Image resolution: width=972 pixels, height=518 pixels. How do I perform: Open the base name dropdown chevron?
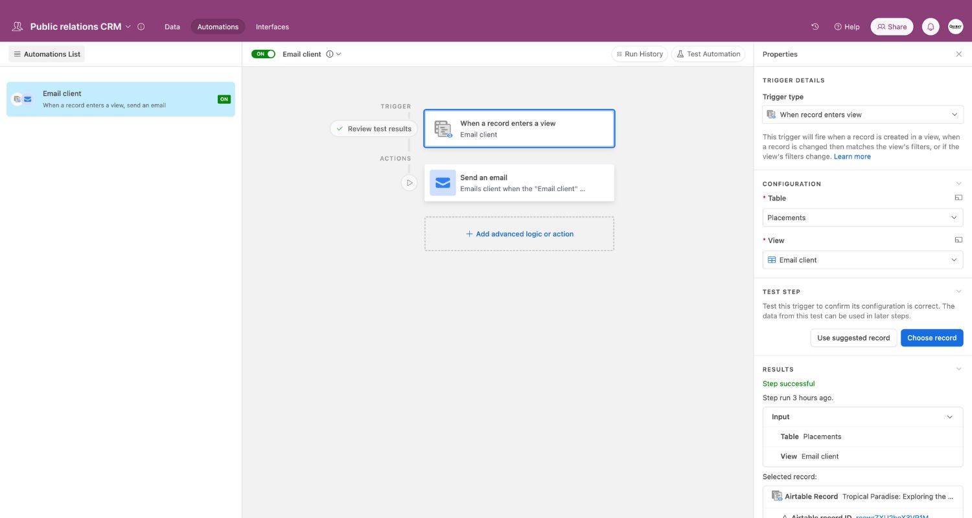pyautogui.click(x=128, y=27)
